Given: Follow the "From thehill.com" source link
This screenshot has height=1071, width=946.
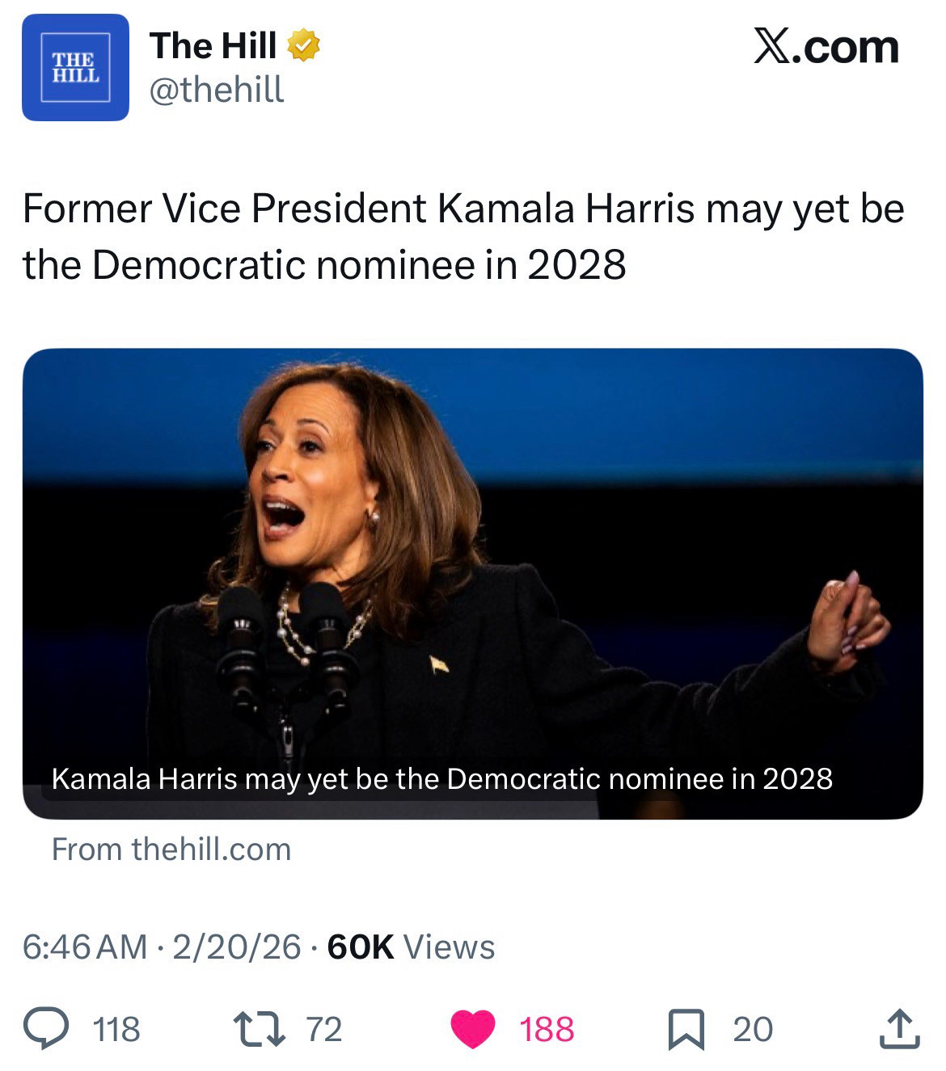Looking at the screenshot, I should click(171, 850).
